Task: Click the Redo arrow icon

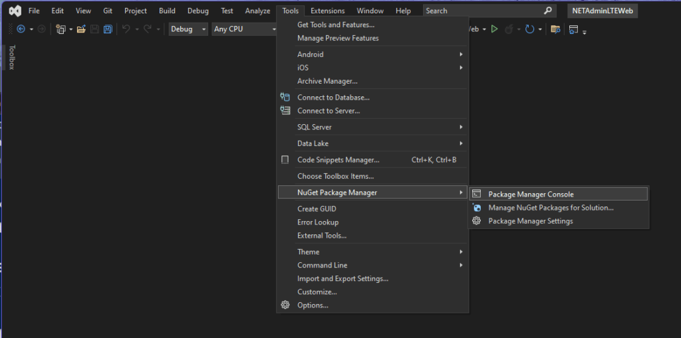Action: (x=148, y=29)
